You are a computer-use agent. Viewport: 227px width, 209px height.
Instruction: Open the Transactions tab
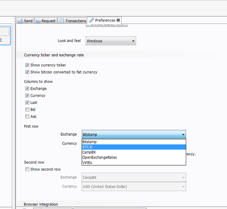pos(73,21)
